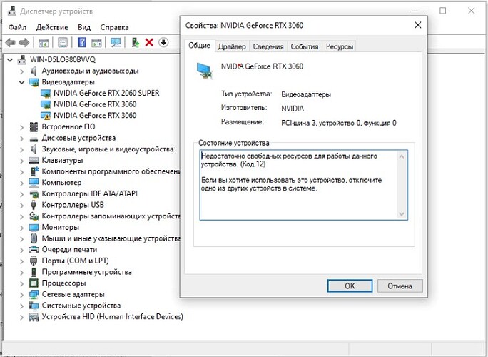Screen dimensions: 488x357
Task: Open the Справка menu
Action: [x=114, y=27]
